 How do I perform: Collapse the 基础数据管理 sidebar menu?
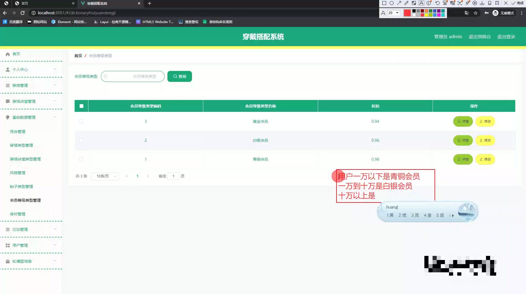click(31, 117)
